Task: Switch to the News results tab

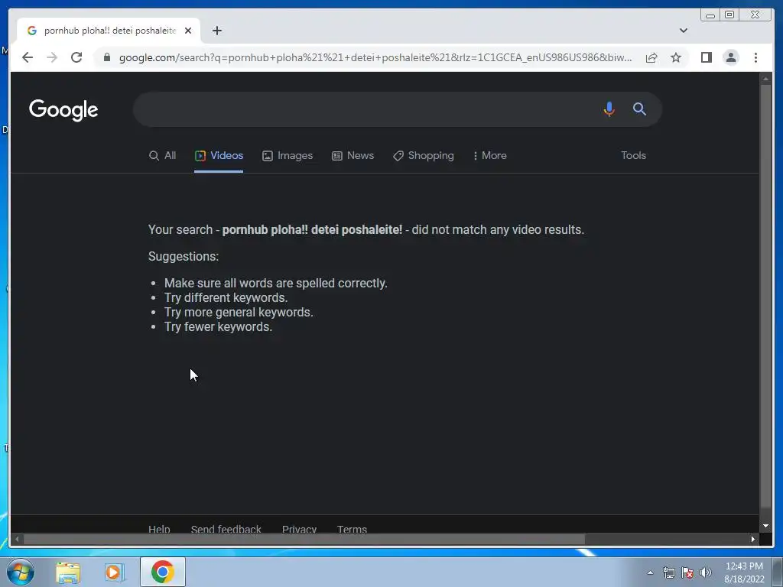Action: tap(353, 156)
